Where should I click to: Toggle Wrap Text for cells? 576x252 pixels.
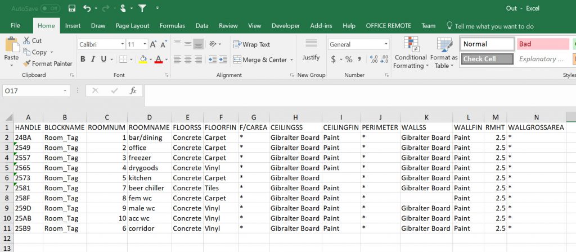[251, 44]
